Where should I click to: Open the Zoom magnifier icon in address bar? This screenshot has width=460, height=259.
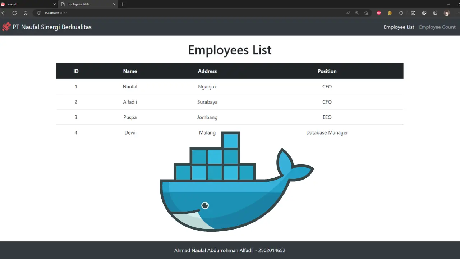(357, 13)
